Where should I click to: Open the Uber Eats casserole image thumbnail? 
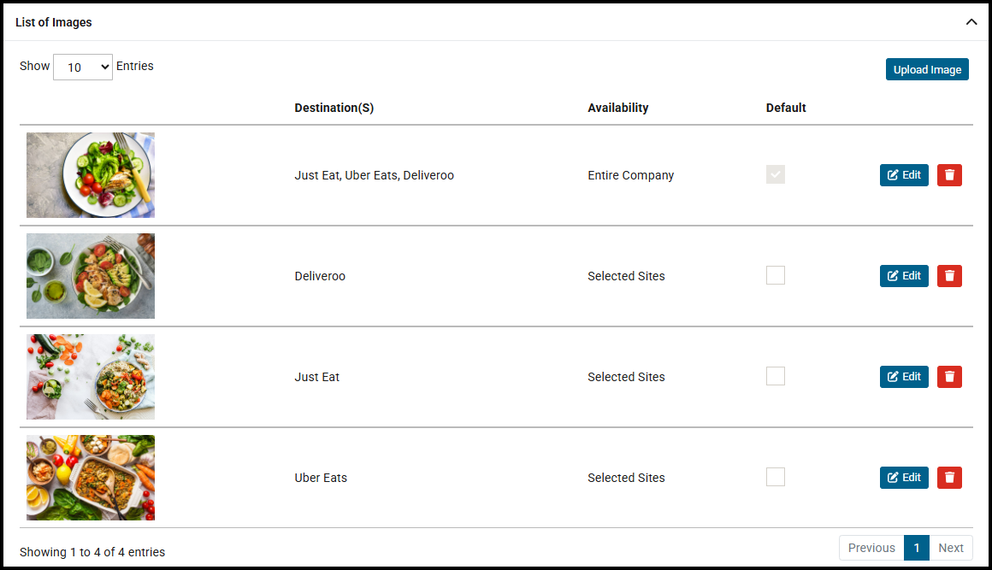tap(91, 478)
